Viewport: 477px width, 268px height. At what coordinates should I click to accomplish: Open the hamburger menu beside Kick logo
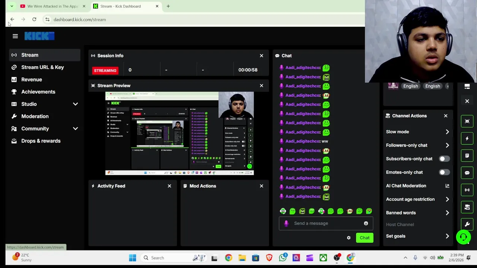[x=15, y=36]
